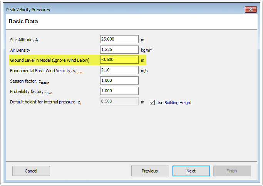Edit the Air Density value 1.226
Screen dimensions: 263x186
[x=119, y=49]
